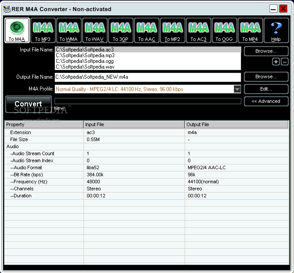Remove selected input file with minus button
Viewport: 294px width, 273px height.
tap(285, 62)
